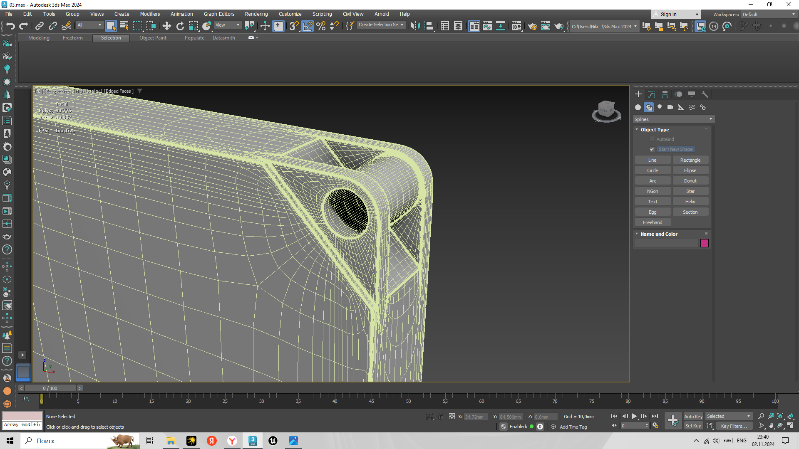
Task: Expand the Name and Color rollout
Action: tap(659, 234)
